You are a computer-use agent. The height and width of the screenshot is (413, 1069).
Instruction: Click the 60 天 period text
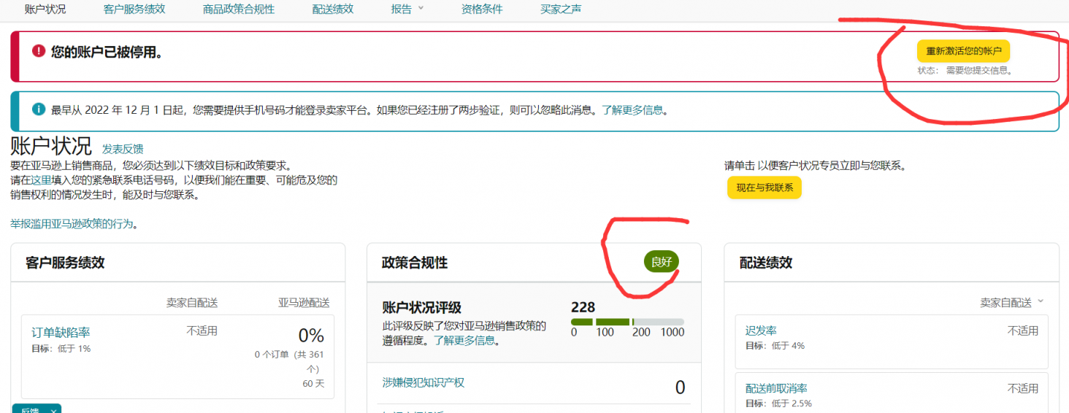pyautogui.click(x=313, y=383)
